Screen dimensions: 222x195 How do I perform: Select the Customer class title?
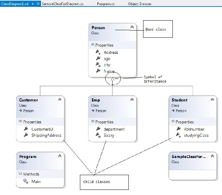tap(28, 100)
